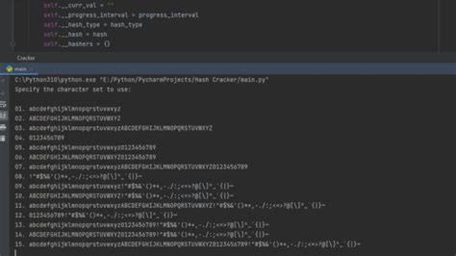Click character set option 01 line
Viewport: 456px width, 256px height.
pyautogui.click(x=68, y=109)
